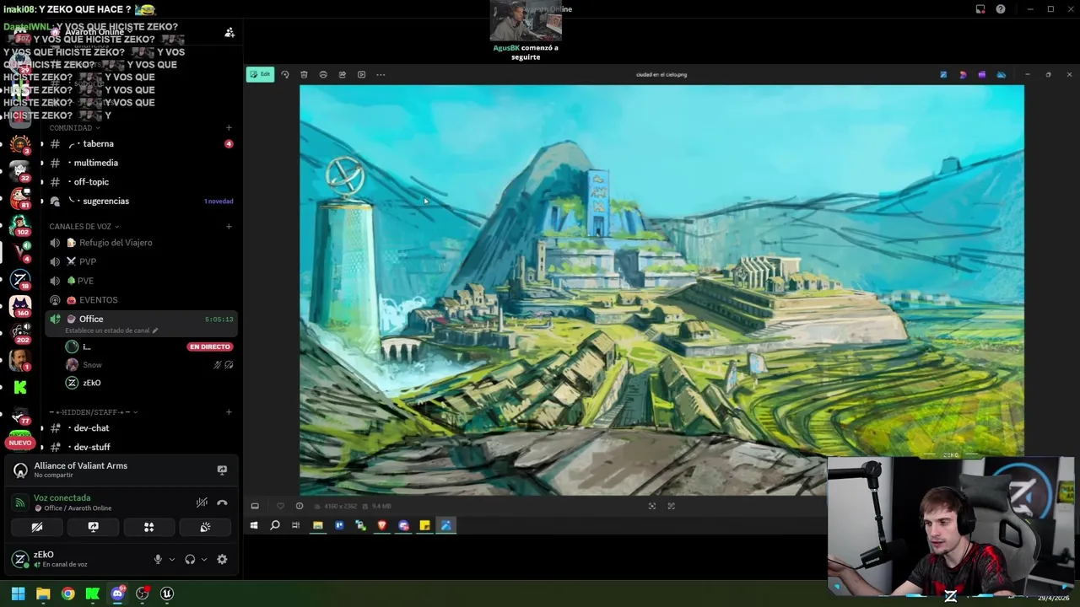Mute microphone in Discord user panel
This screenshot has height=607, width=1080.
click(x=158, y=559)
